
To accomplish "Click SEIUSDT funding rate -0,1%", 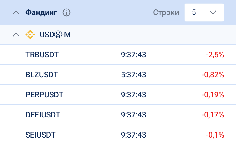I will (x=215, y=135).
